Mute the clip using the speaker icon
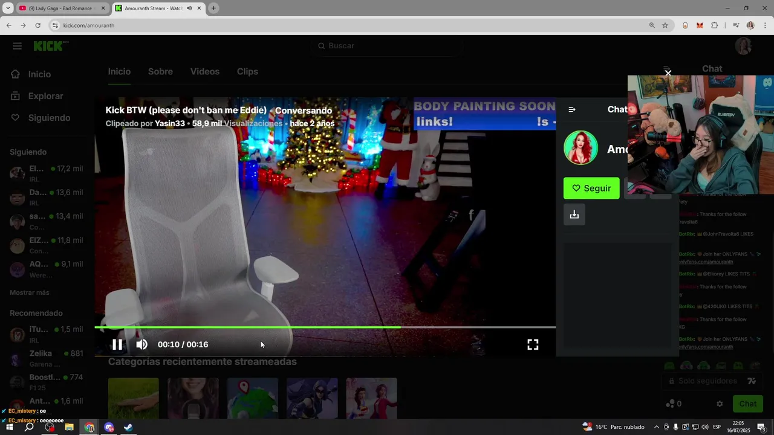The width and height of the screenshot is (774, 435). [141, 344]
